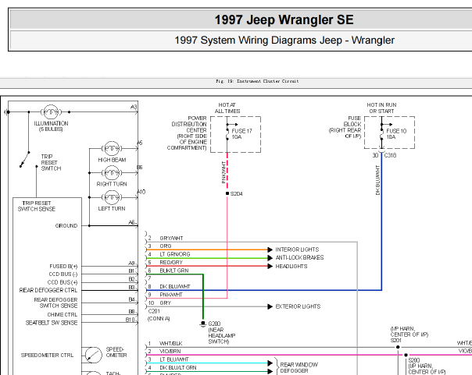Click the ILLUMINATION (5 BULBS) bulb symbol
The image size is (472, 375).
pos(51,112)
